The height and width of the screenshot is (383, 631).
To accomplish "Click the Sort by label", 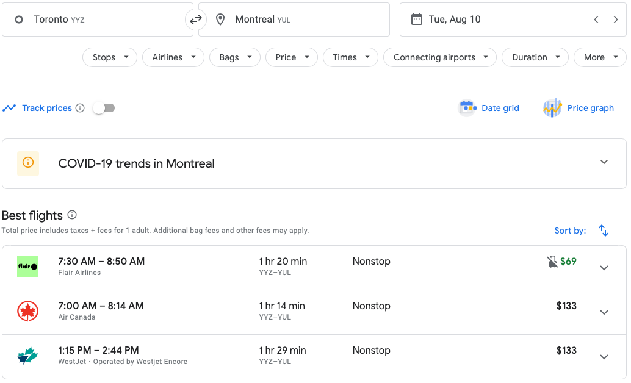I will (570, 231).
